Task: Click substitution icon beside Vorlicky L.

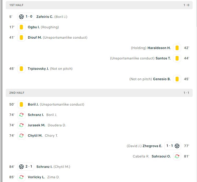Action: pos(21,177)
